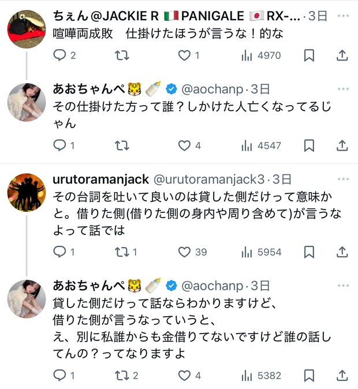Image resolution: width=358 pixels, height=389 pixels.
Task: Open urutoramanjack display name link
Action: click(100, 179)
